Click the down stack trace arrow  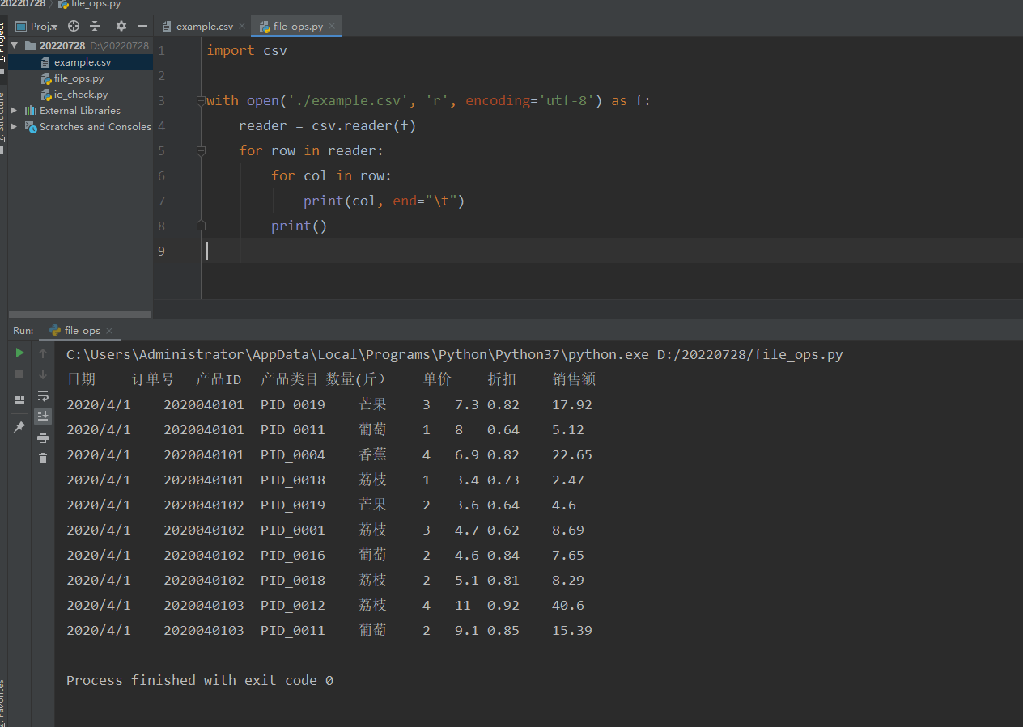click(43, 374)
